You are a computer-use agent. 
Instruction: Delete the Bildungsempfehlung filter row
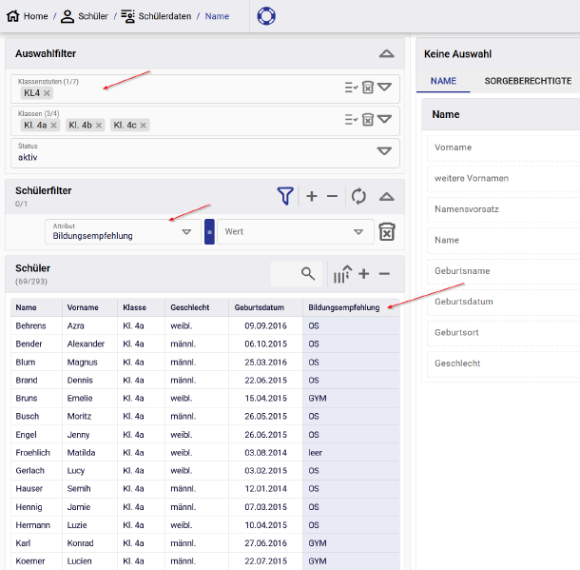[x=387, y=232]
